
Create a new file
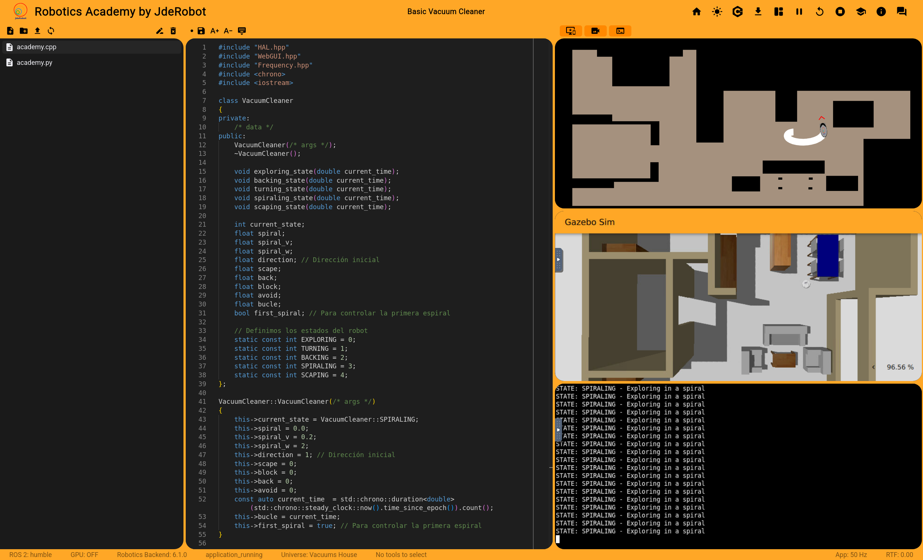click(x=10, y=31)
